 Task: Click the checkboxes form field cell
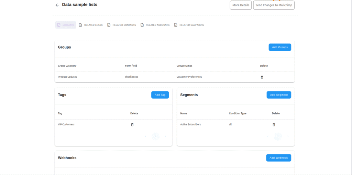[132, 77]
